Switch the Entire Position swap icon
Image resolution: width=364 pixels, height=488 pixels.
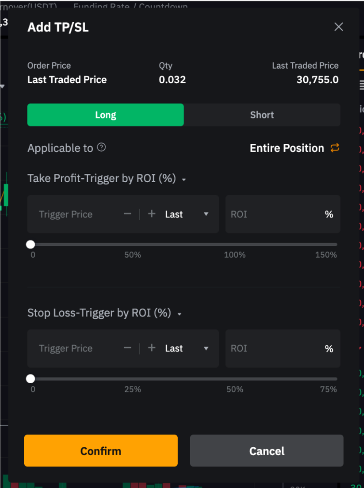335,148
